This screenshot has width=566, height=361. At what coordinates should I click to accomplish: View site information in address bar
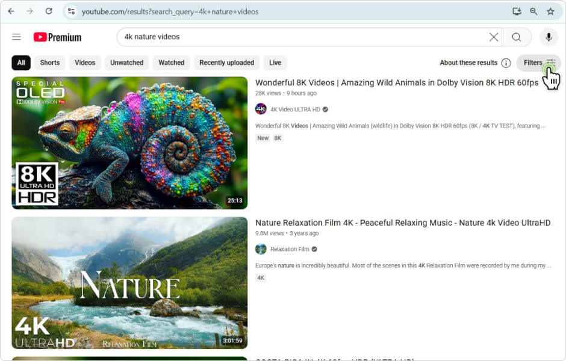(x=71, y=11)
